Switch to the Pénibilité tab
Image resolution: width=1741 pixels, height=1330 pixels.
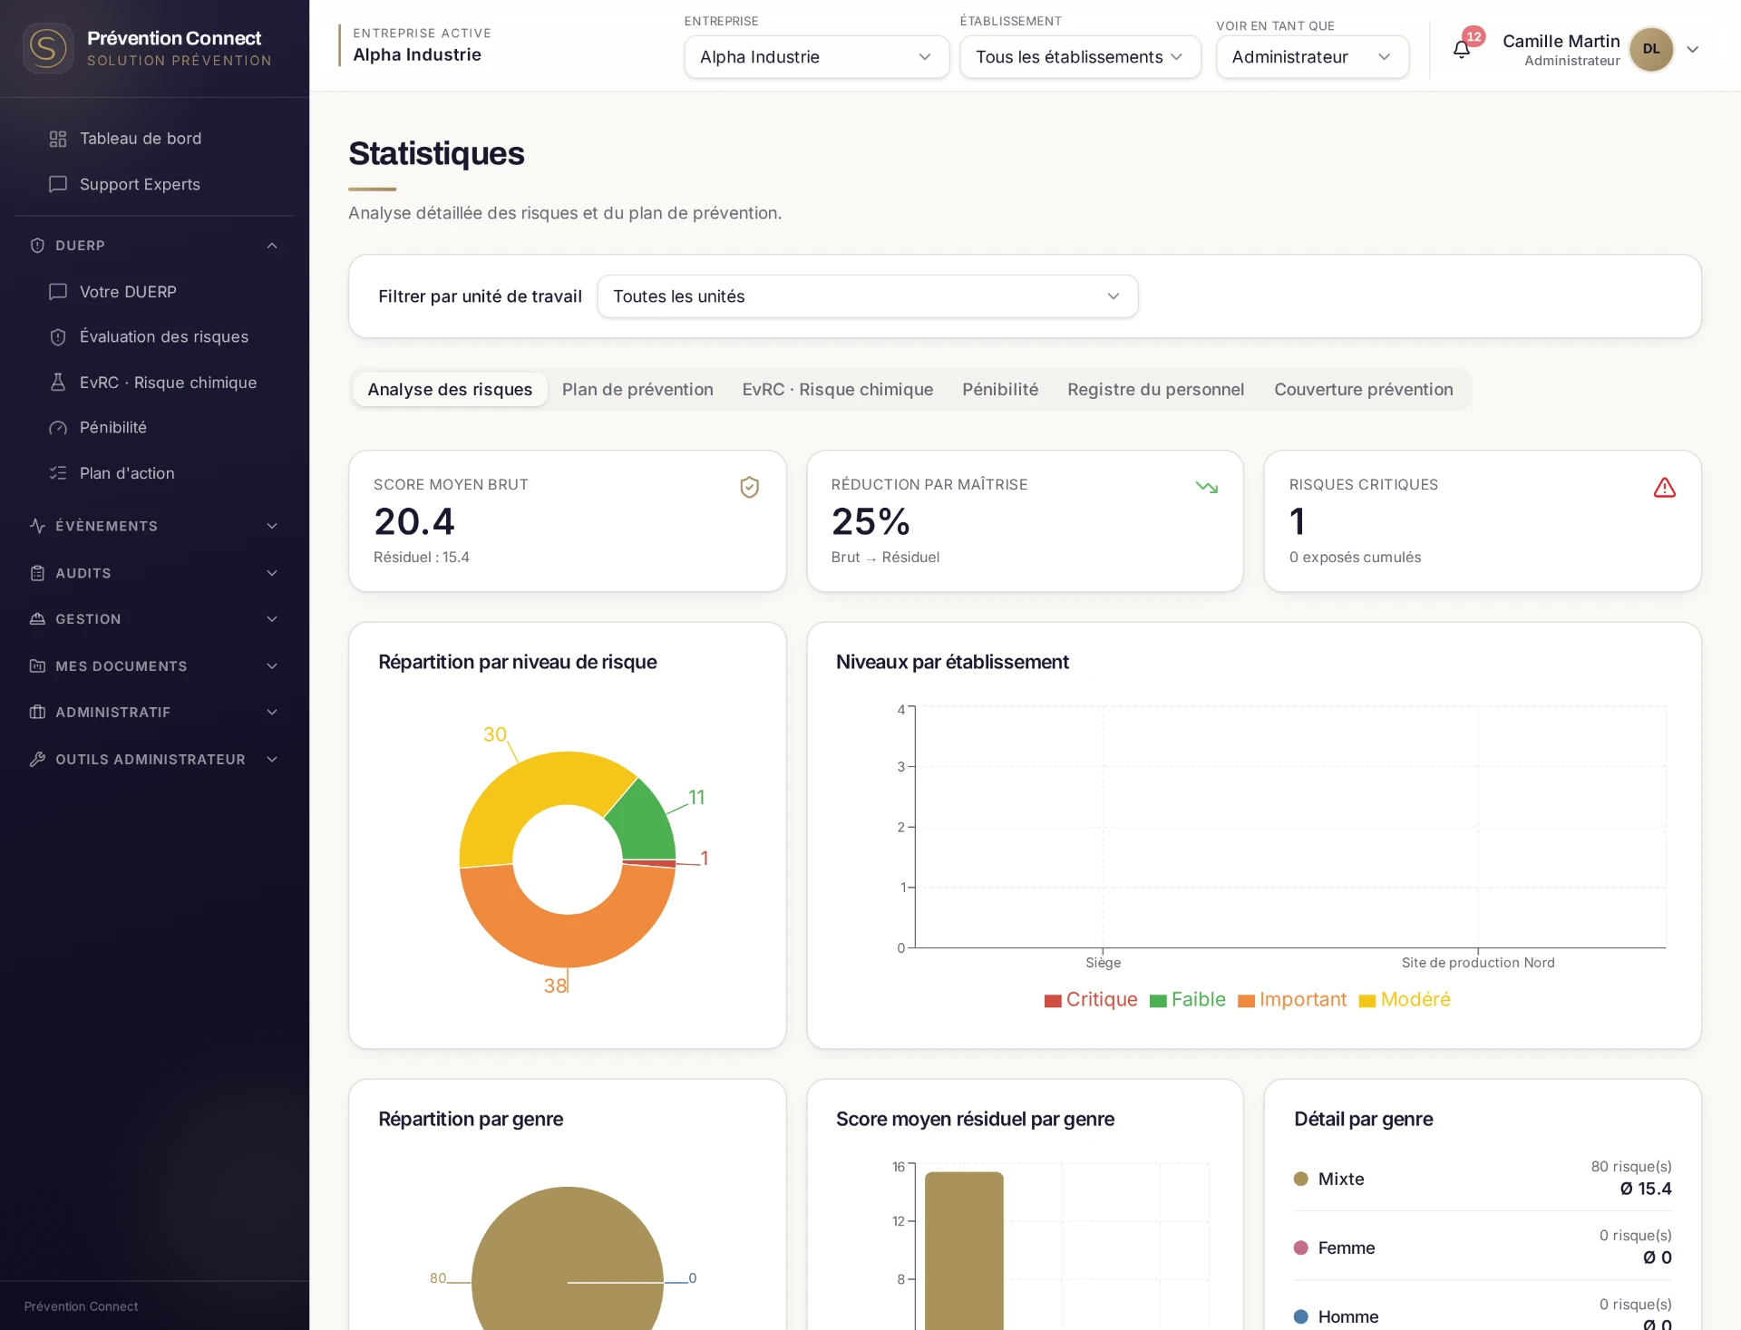coord(1000,390)
